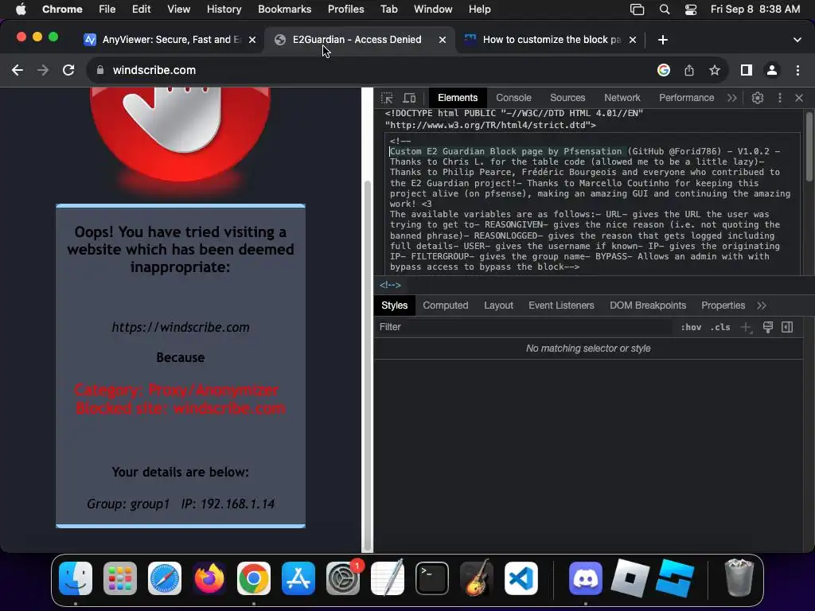815x611 pixels.
Task: Expand the tab search dropdown
Action: [x=797, y=40]
